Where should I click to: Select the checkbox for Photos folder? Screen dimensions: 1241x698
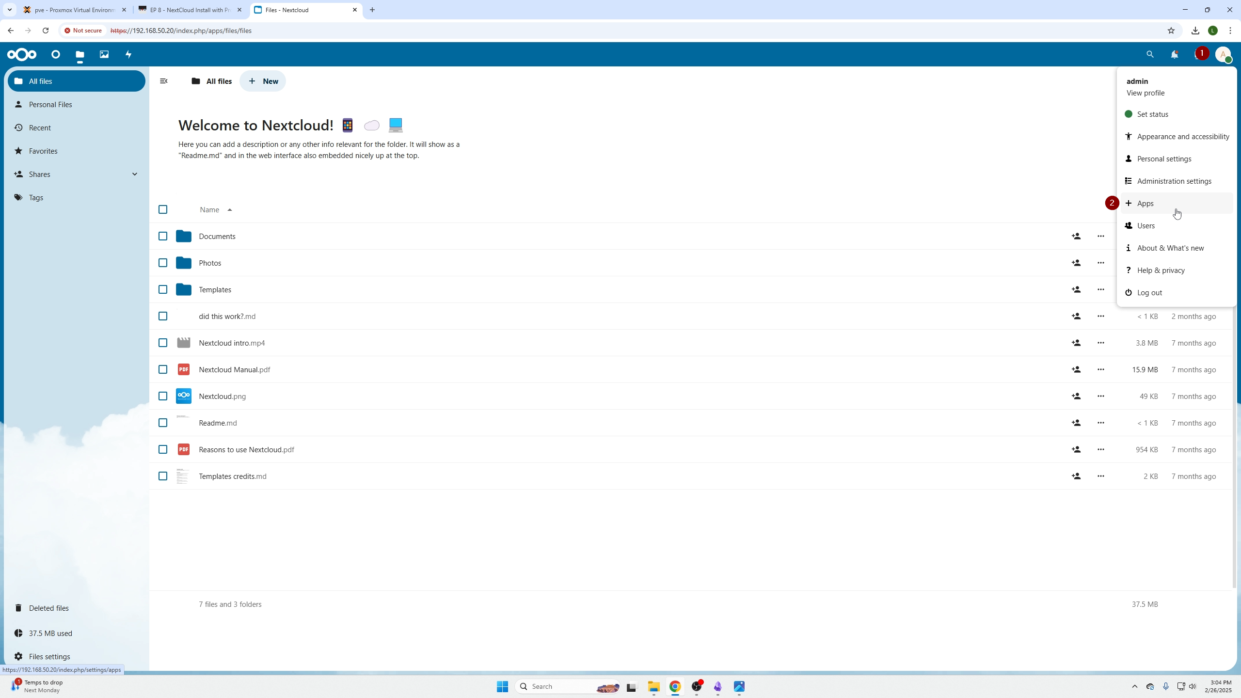point(163,263)
